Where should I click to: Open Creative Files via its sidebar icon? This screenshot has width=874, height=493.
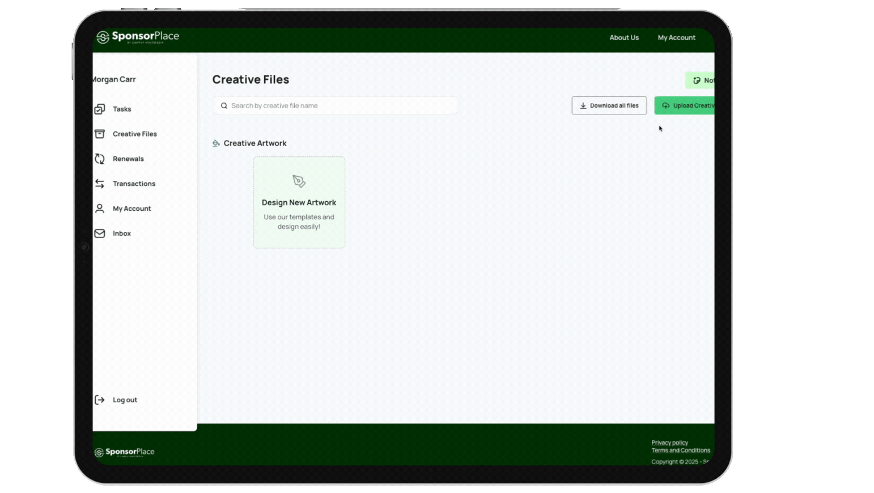click(x=100, y=134)
